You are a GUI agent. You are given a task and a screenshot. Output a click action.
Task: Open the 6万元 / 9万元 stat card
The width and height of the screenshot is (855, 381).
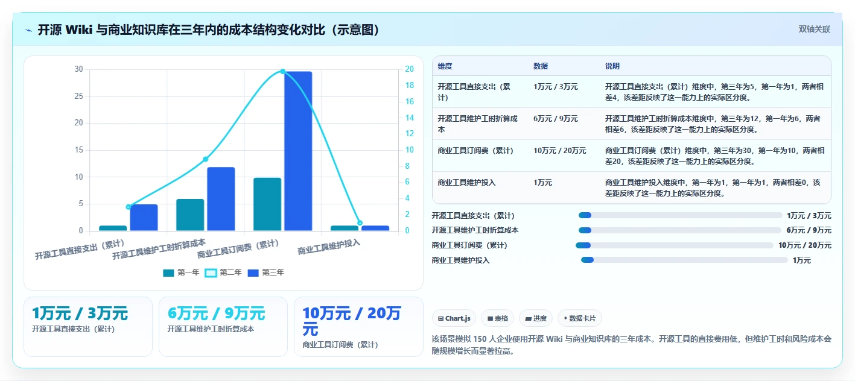(223, 327)
